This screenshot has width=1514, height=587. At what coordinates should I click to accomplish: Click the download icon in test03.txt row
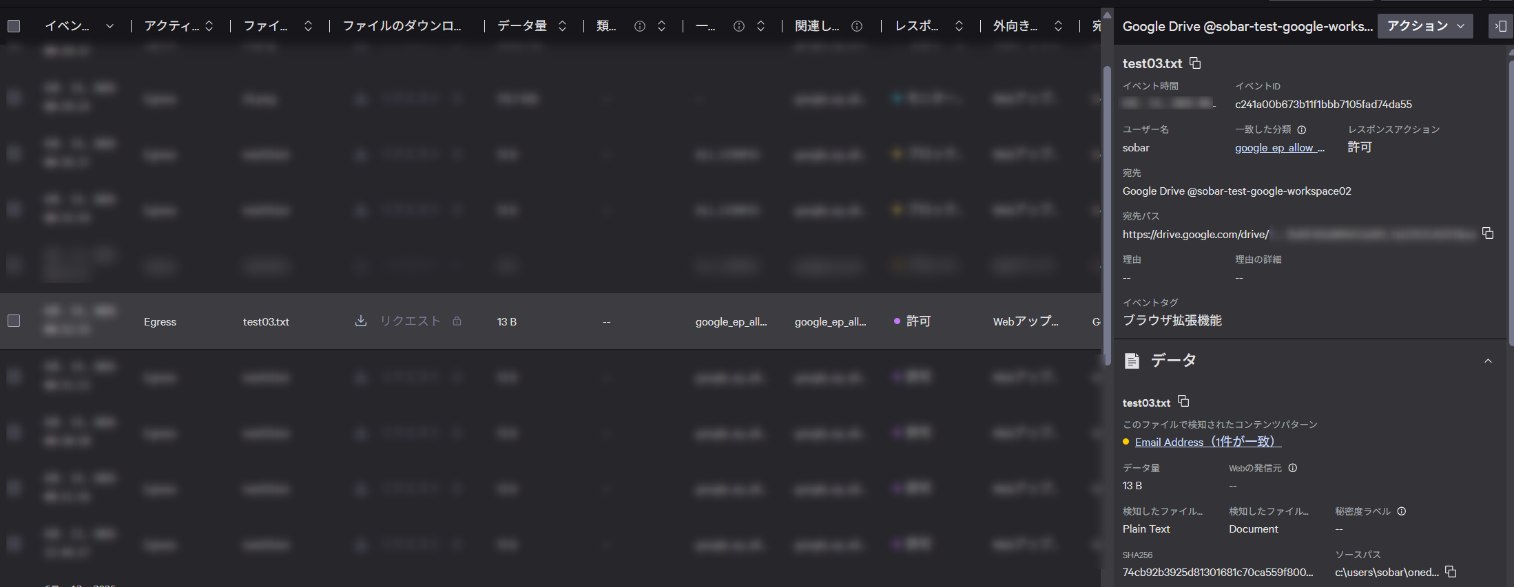(x=360, y=321)
